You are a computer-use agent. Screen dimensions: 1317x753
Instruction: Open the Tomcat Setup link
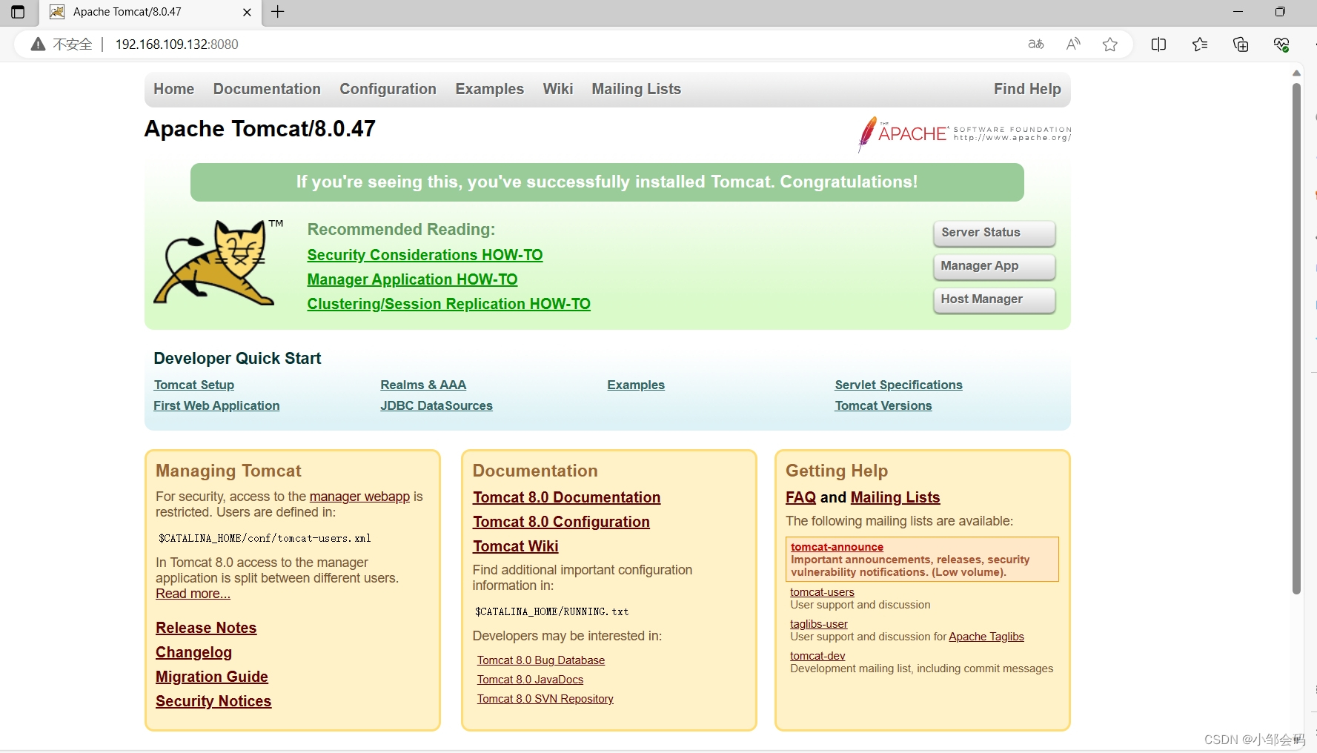(x=194, y=385)
